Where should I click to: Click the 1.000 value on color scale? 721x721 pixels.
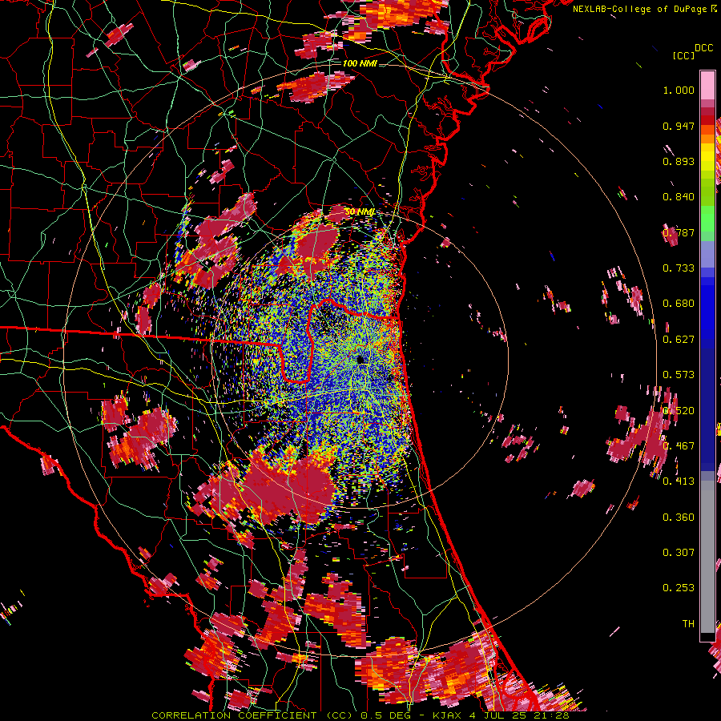point(679,90)
